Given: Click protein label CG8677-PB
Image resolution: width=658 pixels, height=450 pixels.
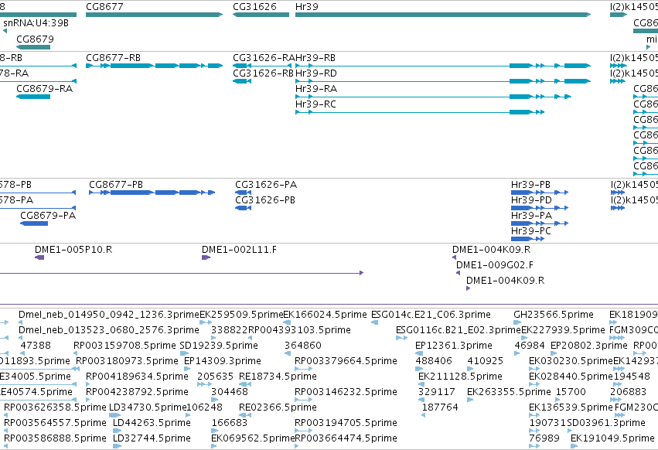Looking at the screenshot, I should 116,185.
